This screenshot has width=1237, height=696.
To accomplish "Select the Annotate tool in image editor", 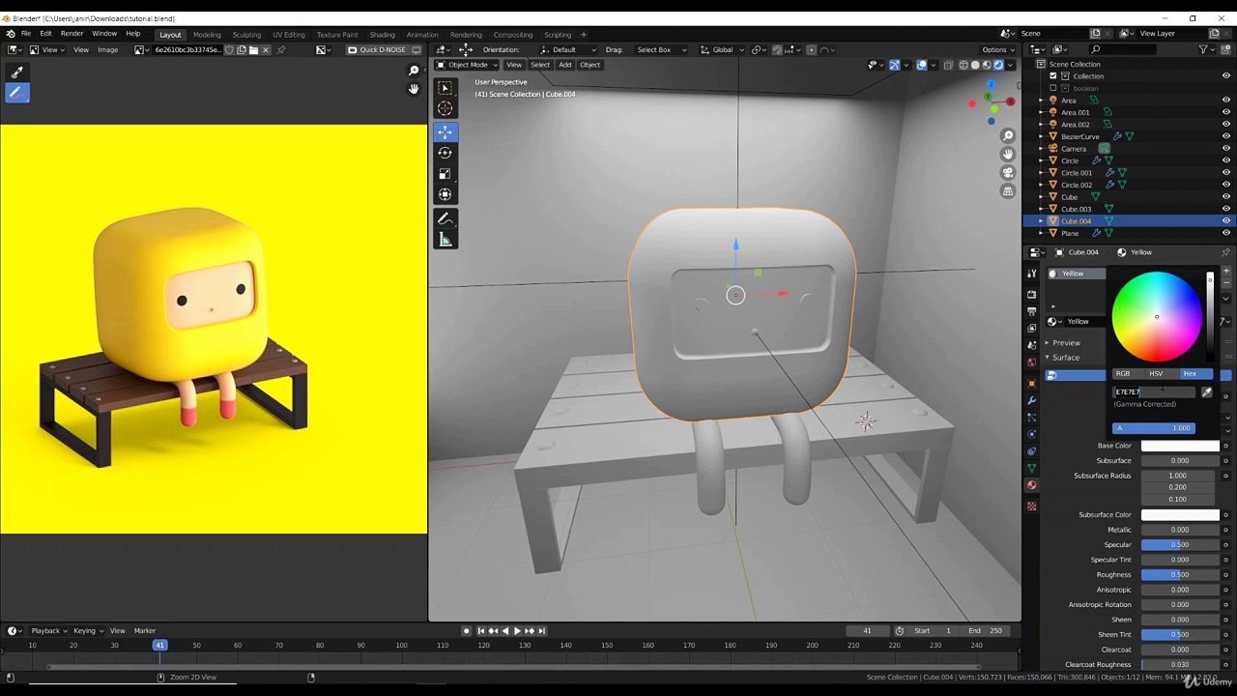I will [16, 93].
